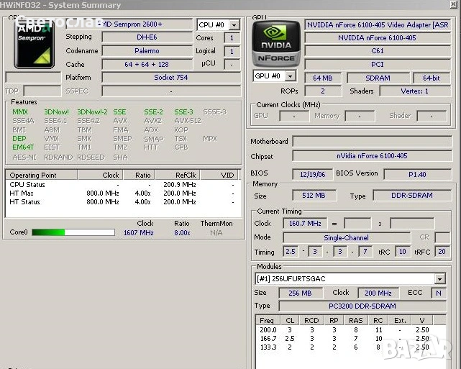461x369 pixels.
Task: Click the EM64T feature label
Action: coord(23,147)
